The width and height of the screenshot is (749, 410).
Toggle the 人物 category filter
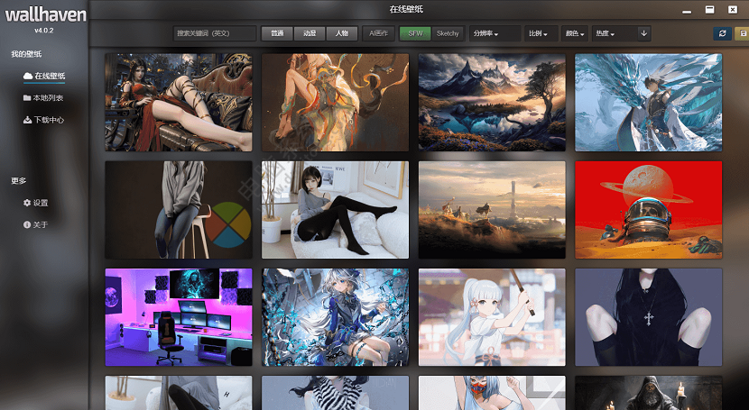tap(341, 33)
